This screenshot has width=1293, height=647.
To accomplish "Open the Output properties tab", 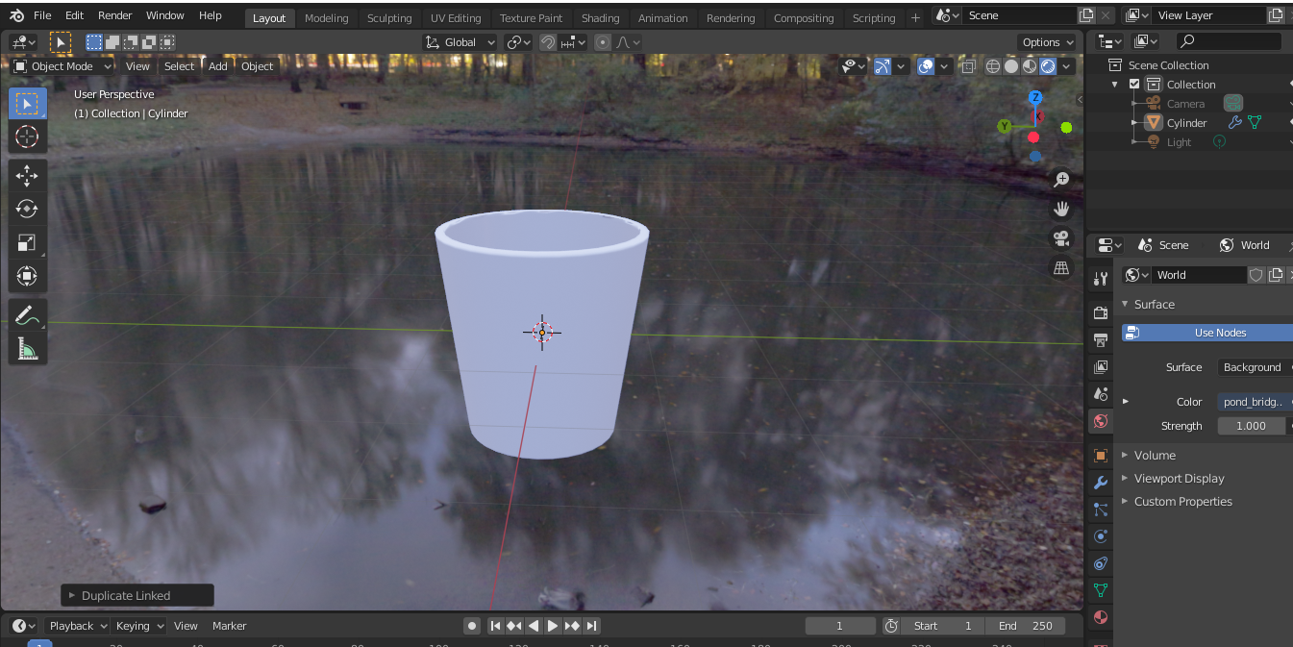I will (1101, 339).
